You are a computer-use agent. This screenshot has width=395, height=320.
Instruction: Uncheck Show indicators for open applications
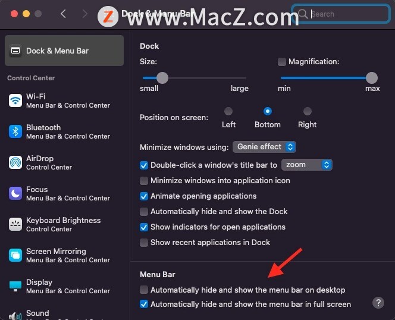point(144,227)
